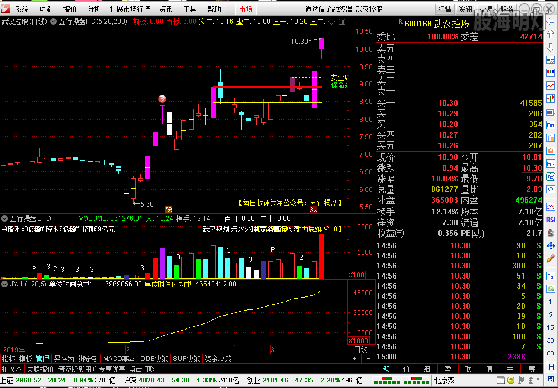Click the blue four-way move arrows icon
558x388 pixels.
click(551, 245)
